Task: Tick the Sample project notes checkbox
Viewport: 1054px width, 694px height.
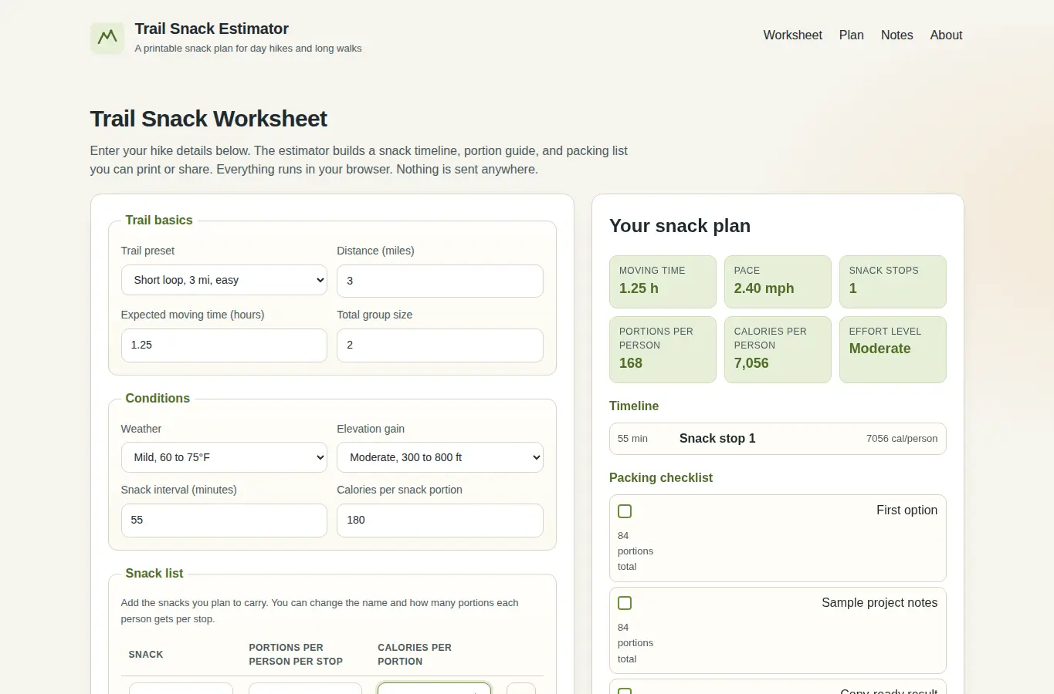Action: pos(625,603)
